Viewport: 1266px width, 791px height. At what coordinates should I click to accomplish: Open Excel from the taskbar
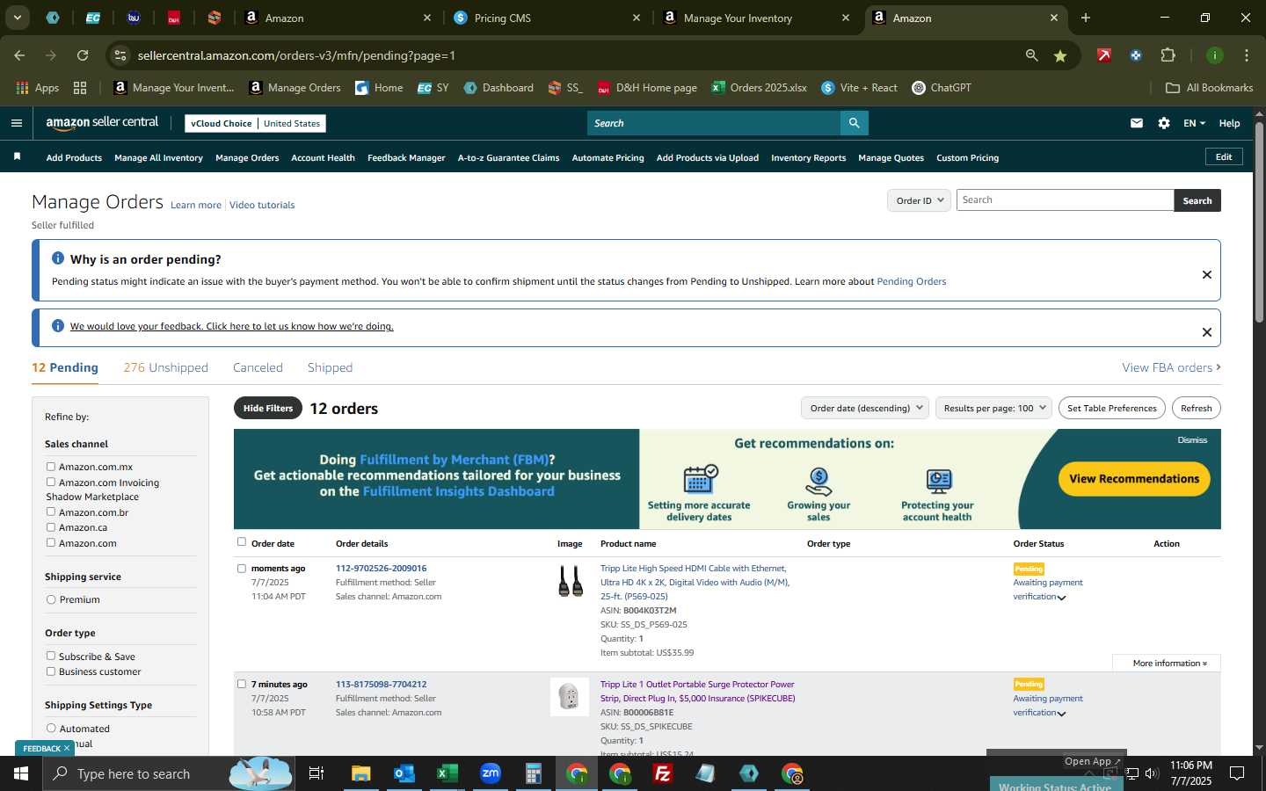pos(447,773)
